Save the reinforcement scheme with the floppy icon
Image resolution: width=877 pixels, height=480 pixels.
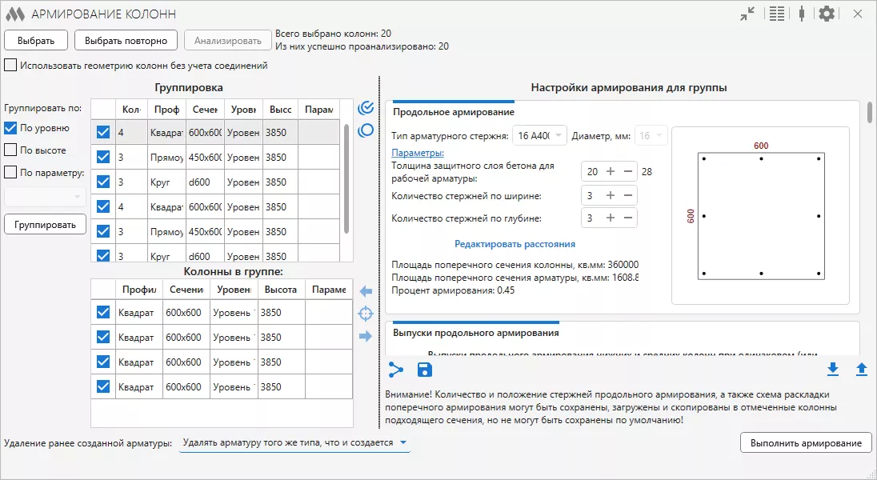point(424,370)
